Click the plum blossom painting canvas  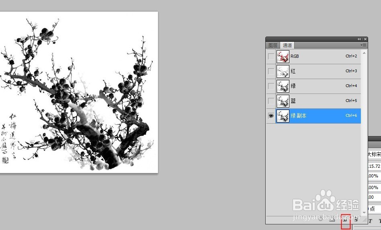click(x=78, y=92)
